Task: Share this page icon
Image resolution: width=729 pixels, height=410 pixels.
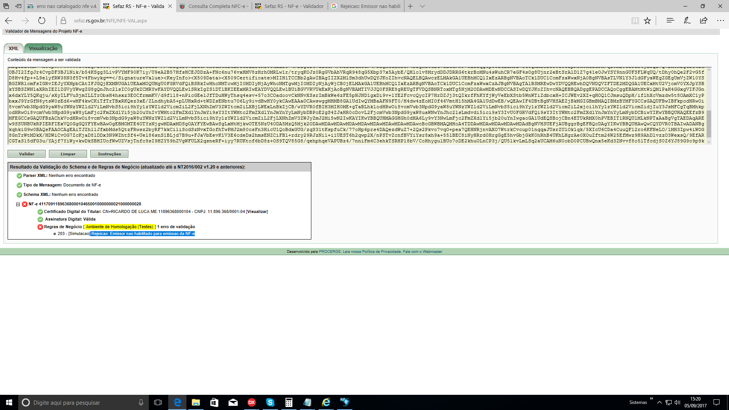Action: point(704,20)
